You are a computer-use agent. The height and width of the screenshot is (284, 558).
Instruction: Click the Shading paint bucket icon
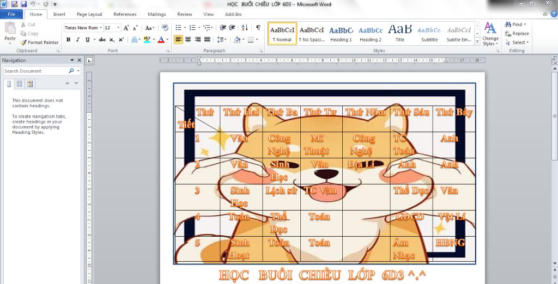coord(237,40)
